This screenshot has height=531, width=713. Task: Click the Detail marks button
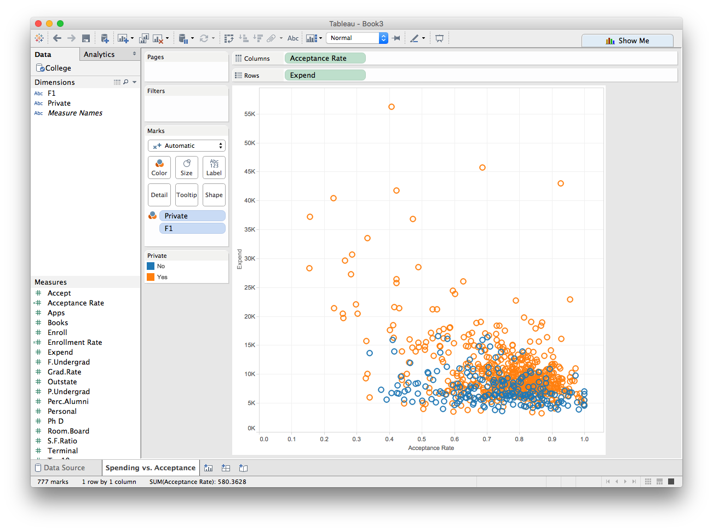(x=159, y=195)
